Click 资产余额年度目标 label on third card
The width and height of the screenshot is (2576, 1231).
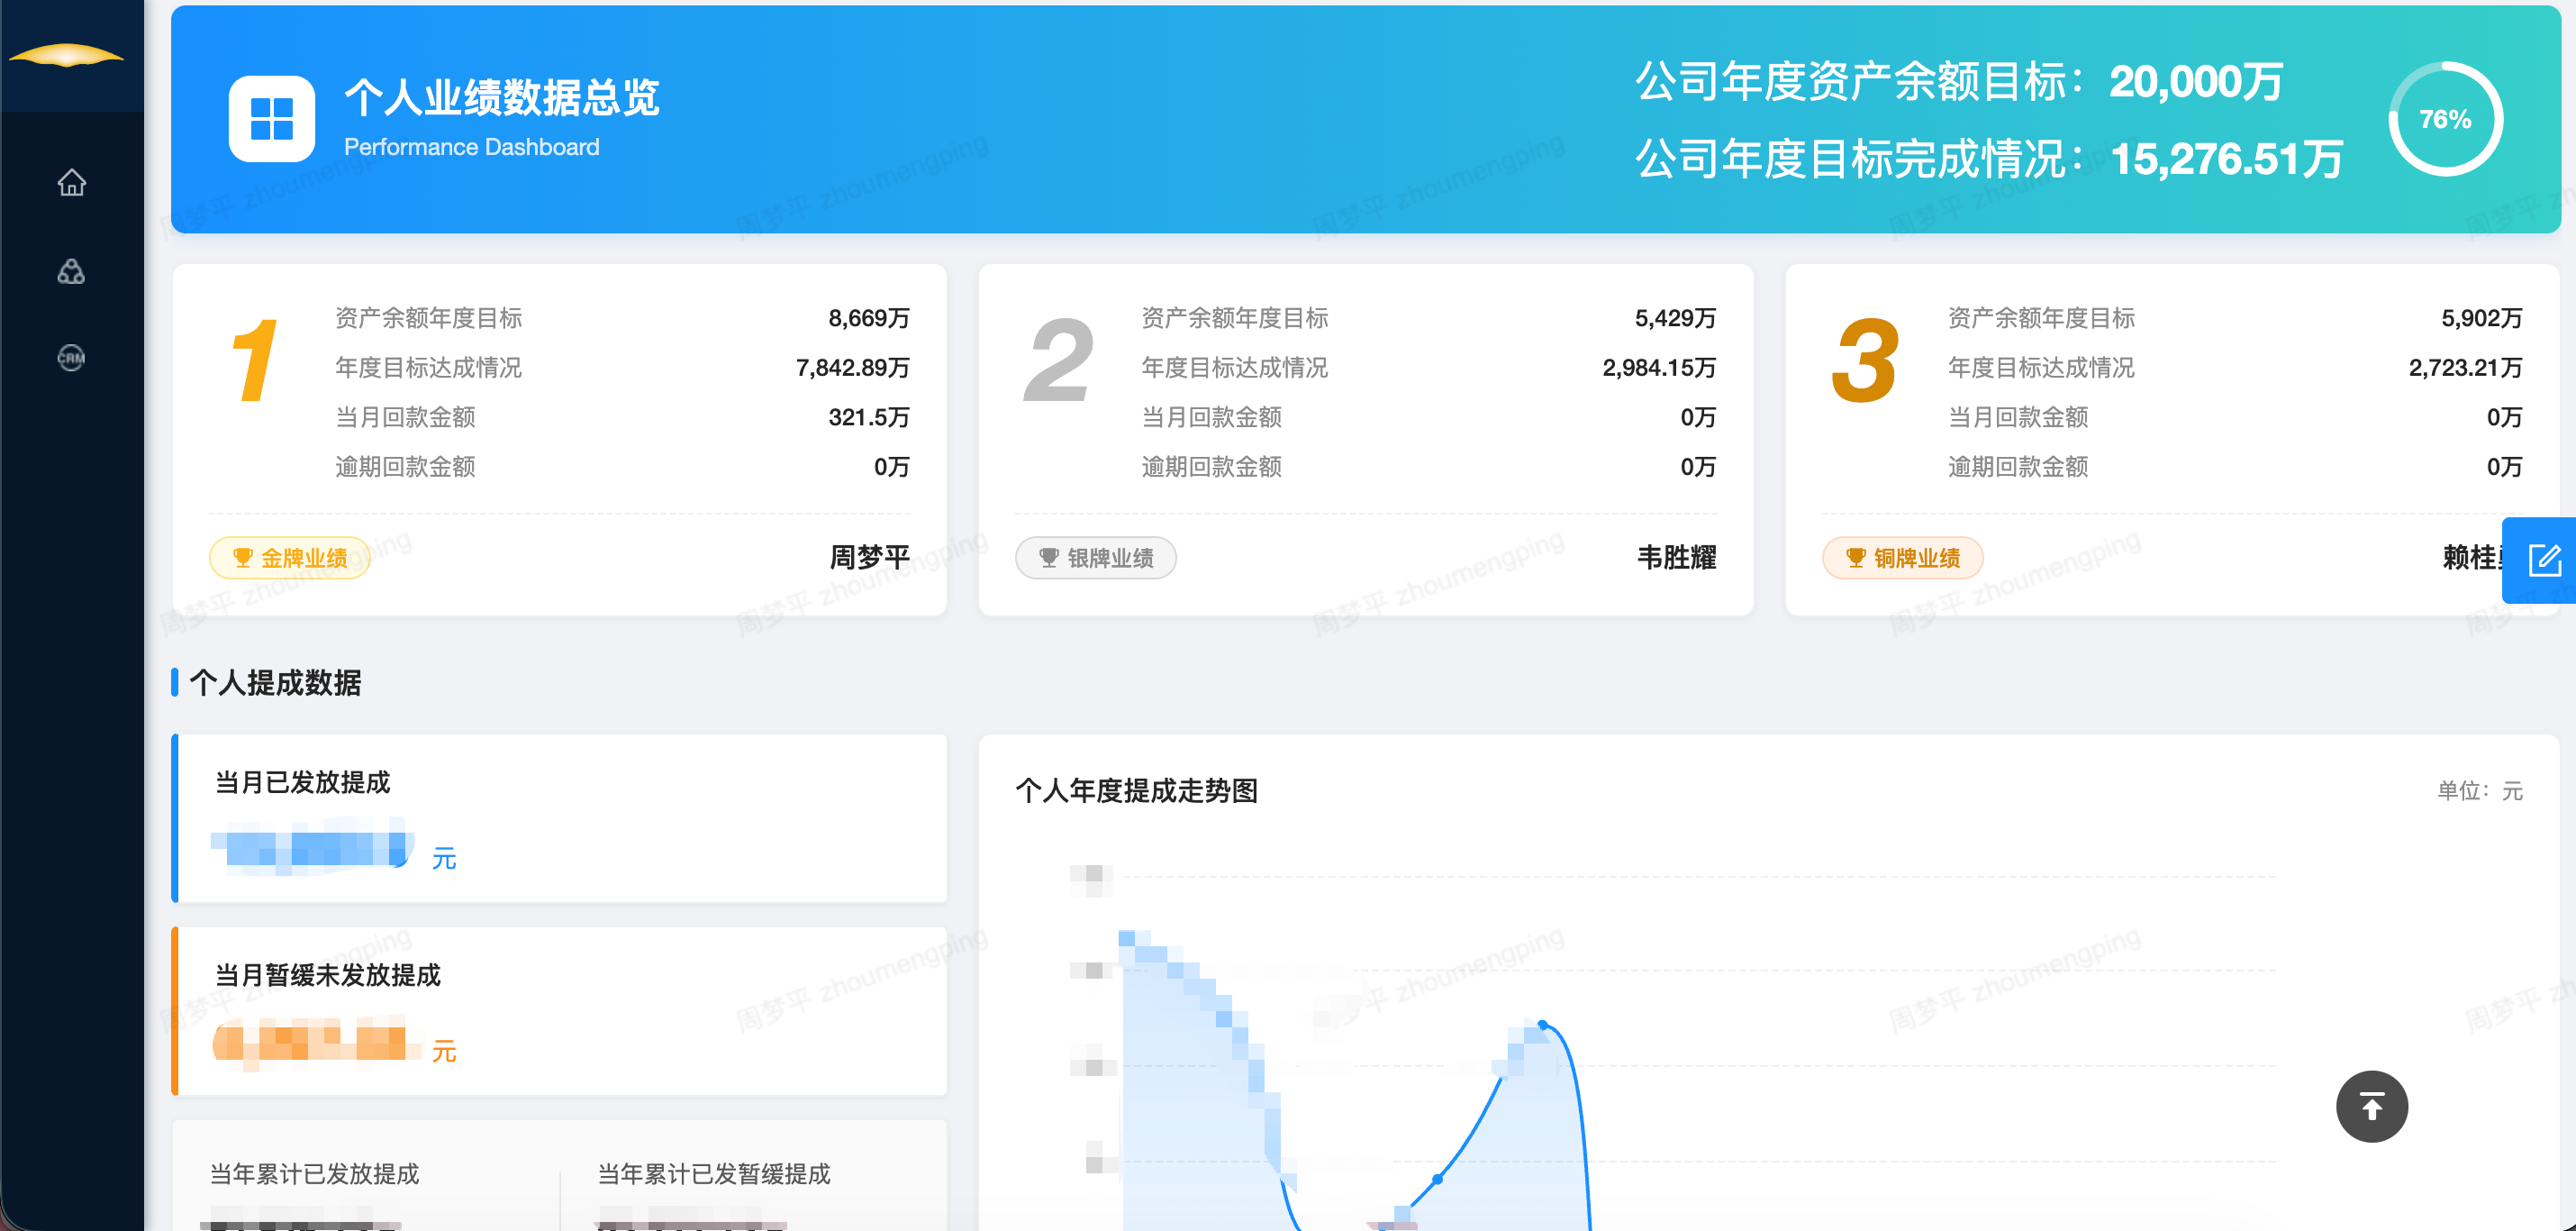tap(2041, 318)
